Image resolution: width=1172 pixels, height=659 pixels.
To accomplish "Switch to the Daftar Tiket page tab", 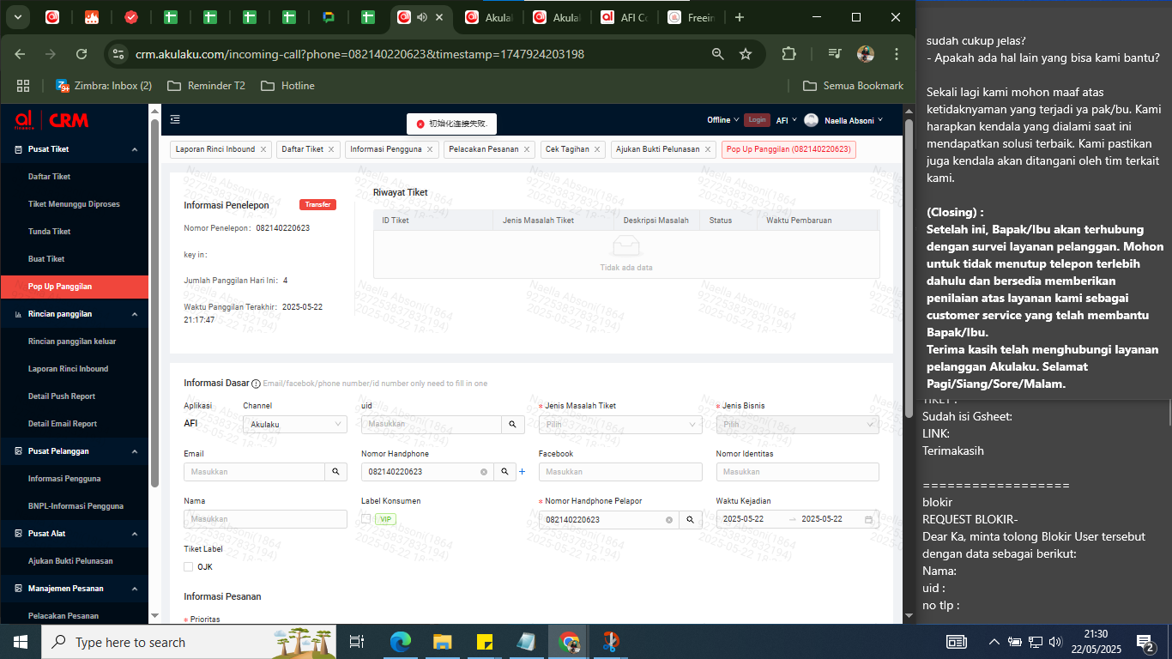I will click(x=303, y=149).
